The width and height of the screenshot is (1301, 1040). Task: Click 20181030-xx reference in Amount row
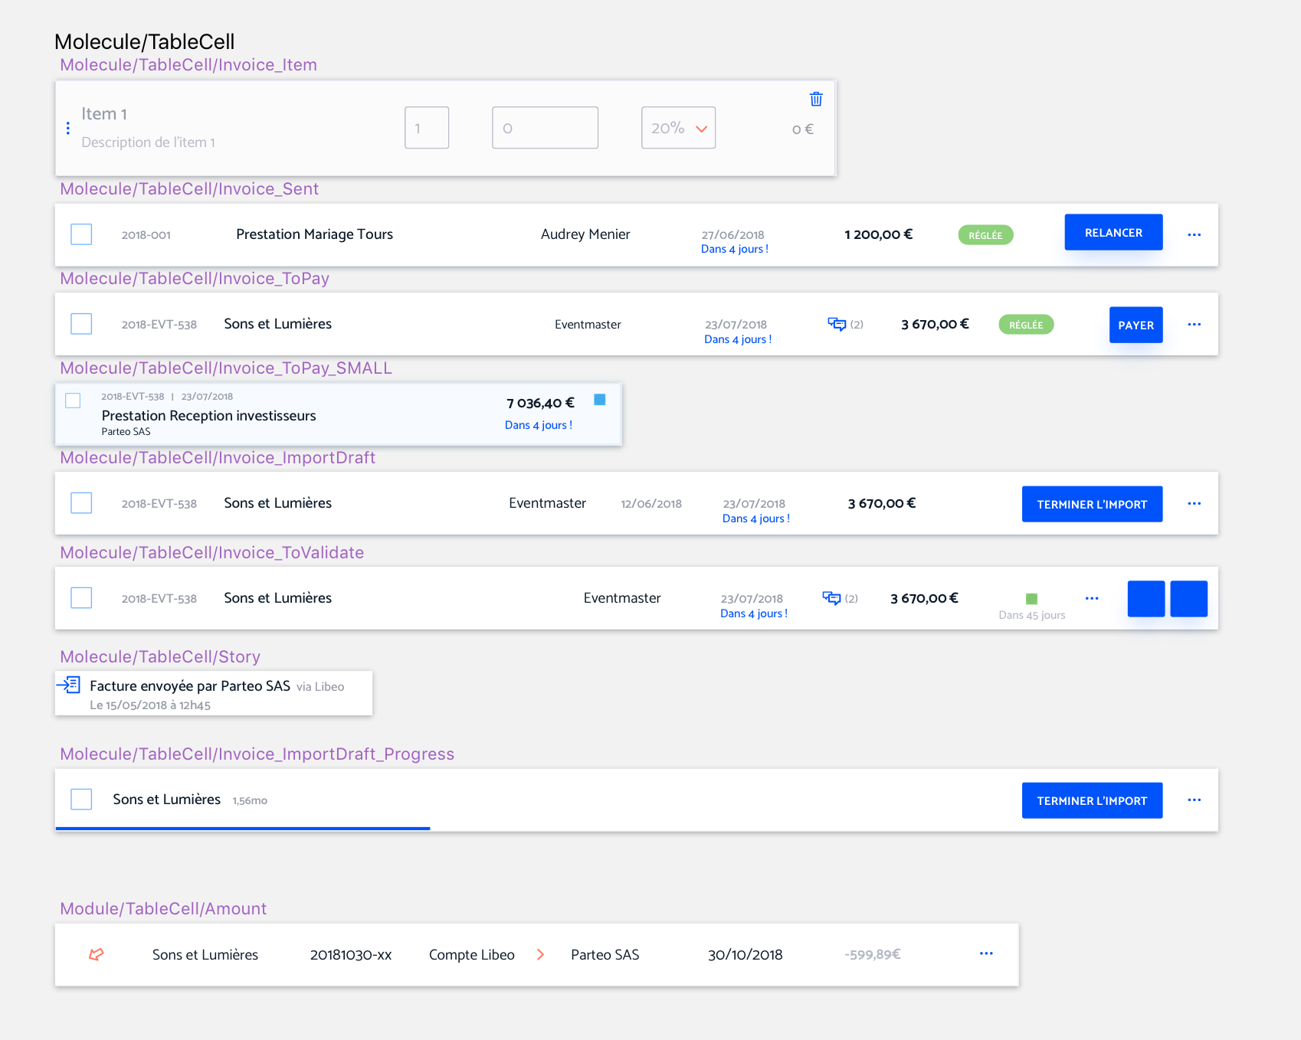pyautogui.click(x=351, y=955)
